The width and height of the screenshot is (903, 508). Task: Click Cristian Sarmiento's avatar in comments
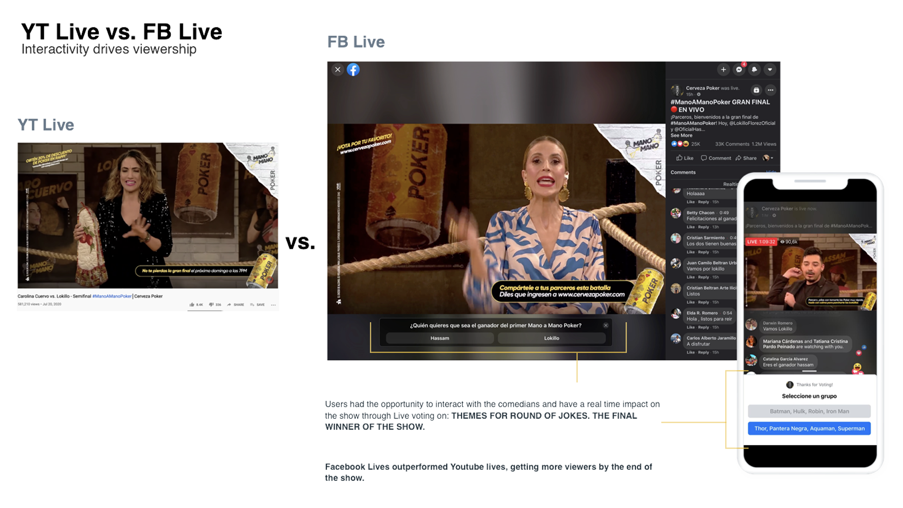click(x=676, y=238)
